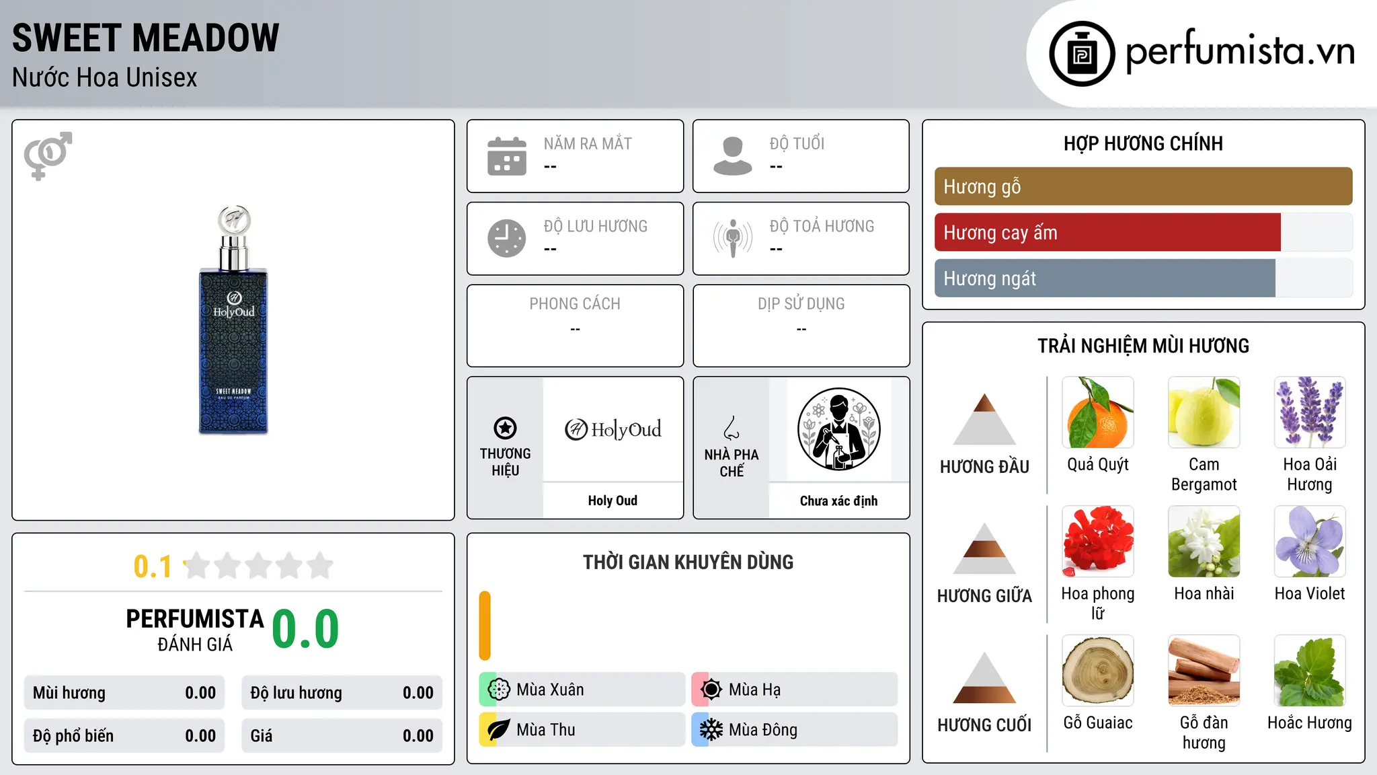Viewport: 1377px width, 775px height.
Task: Click the Mùi hương score row
Action: (124, 693)
